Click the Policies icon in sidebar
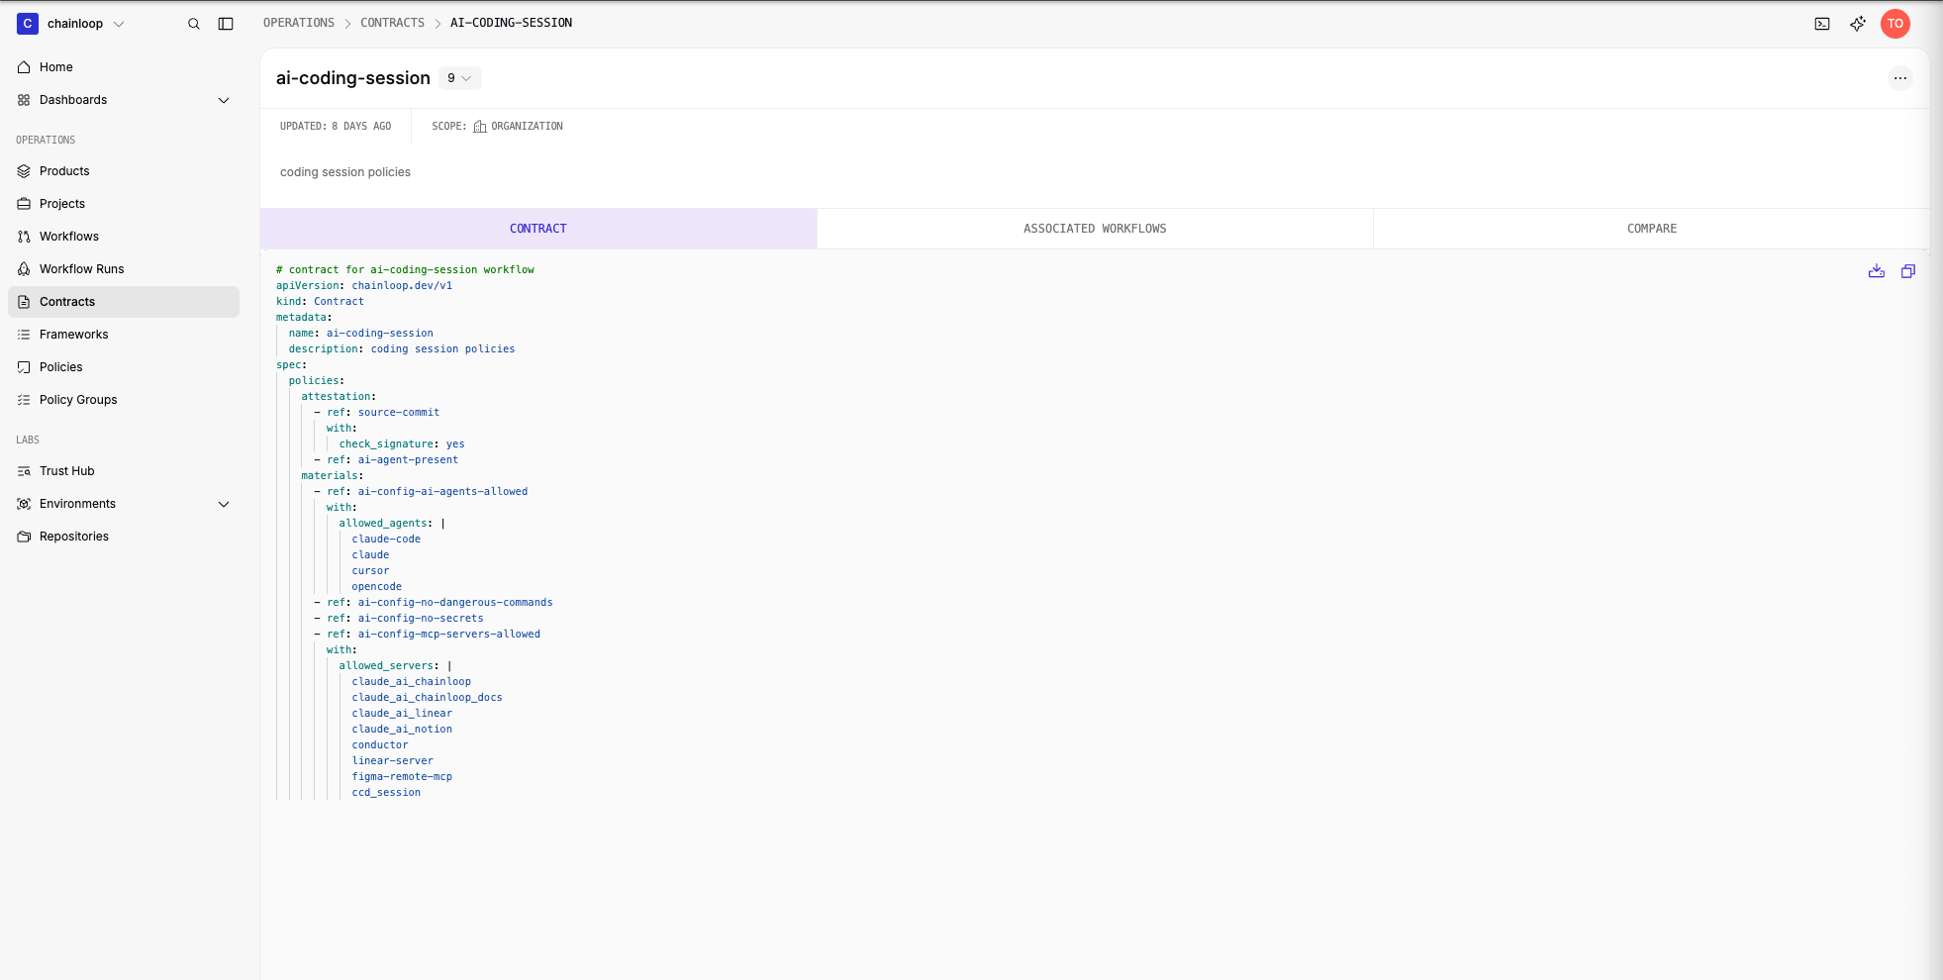1943x980 pixels. pyautogui.click(x=24, y=367)
